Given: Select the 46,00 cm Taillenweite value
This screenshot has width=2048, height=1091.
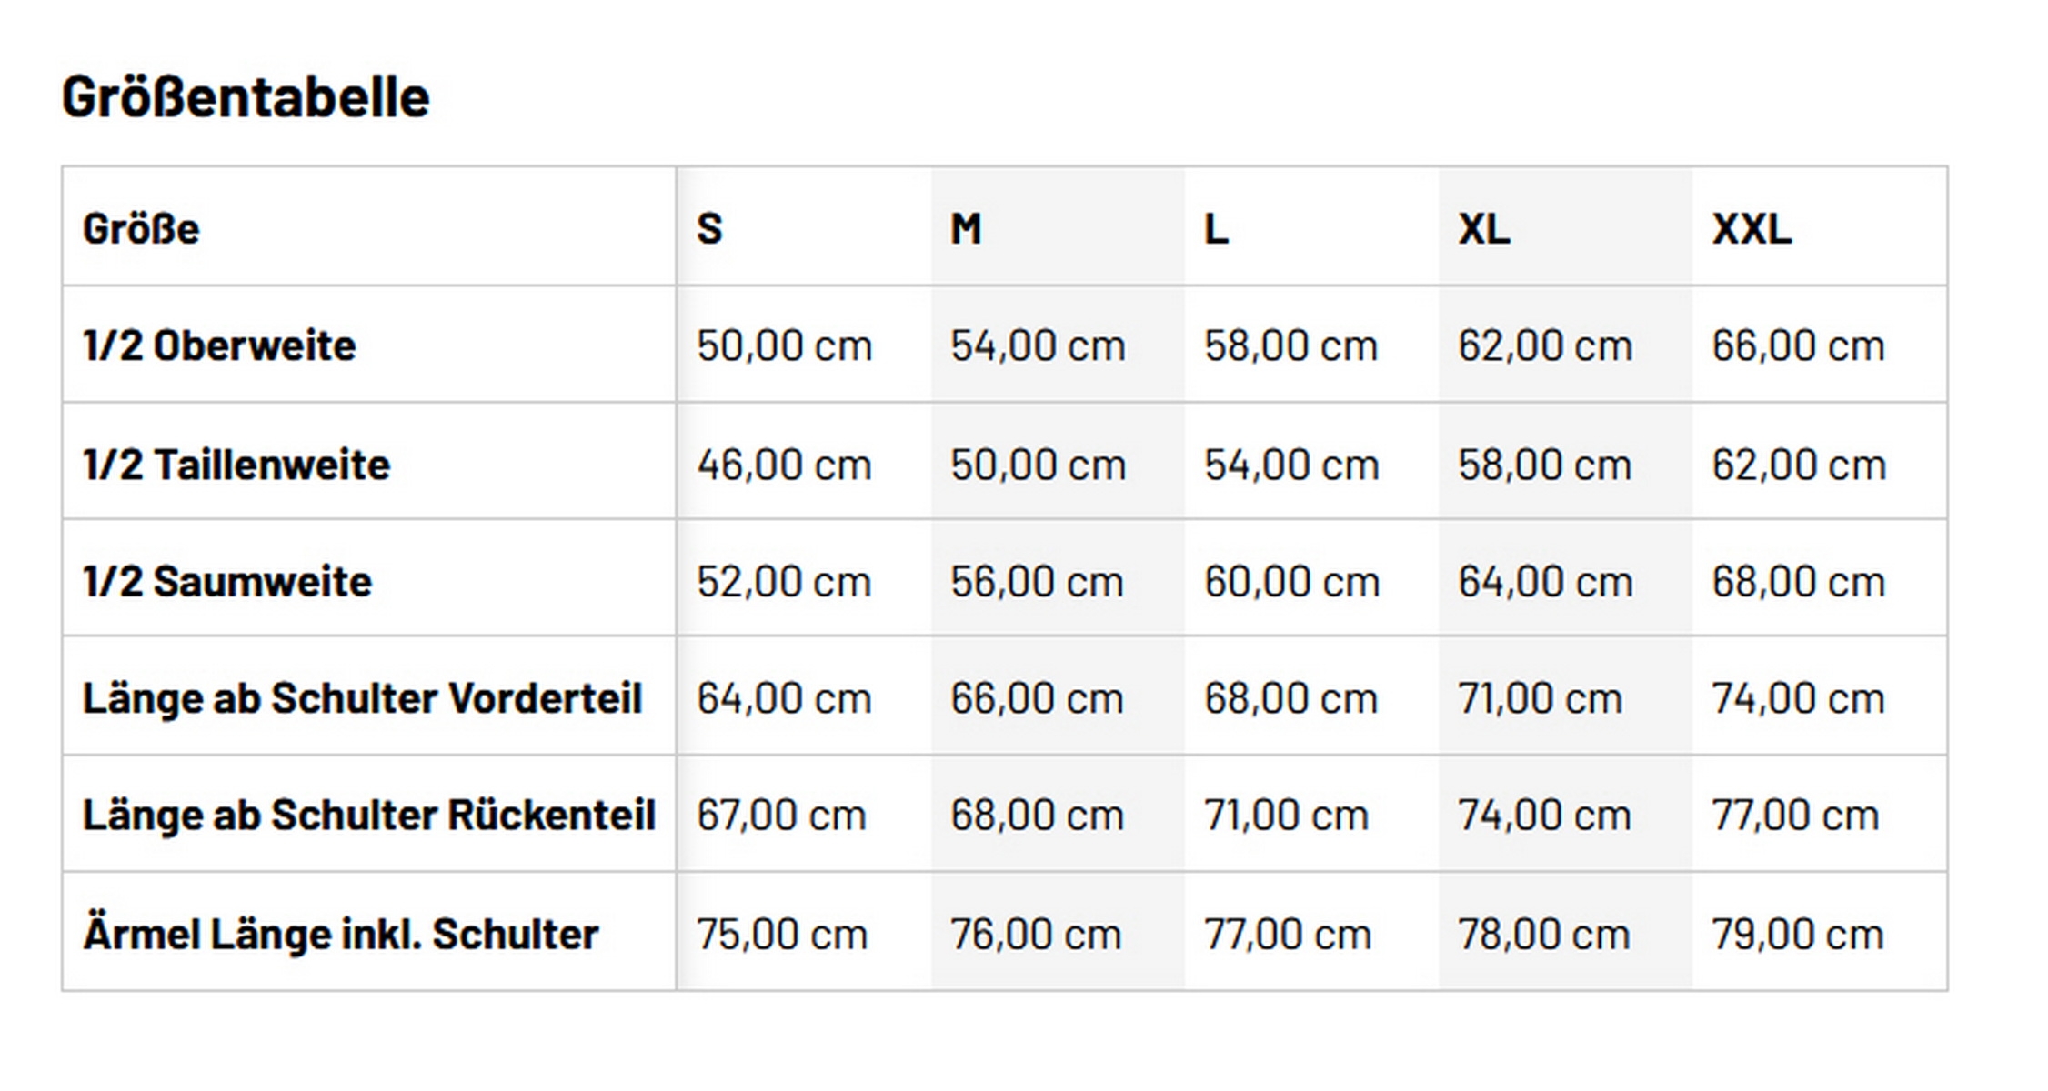Looking at the screenshot, I should click(x=784, y=465).
